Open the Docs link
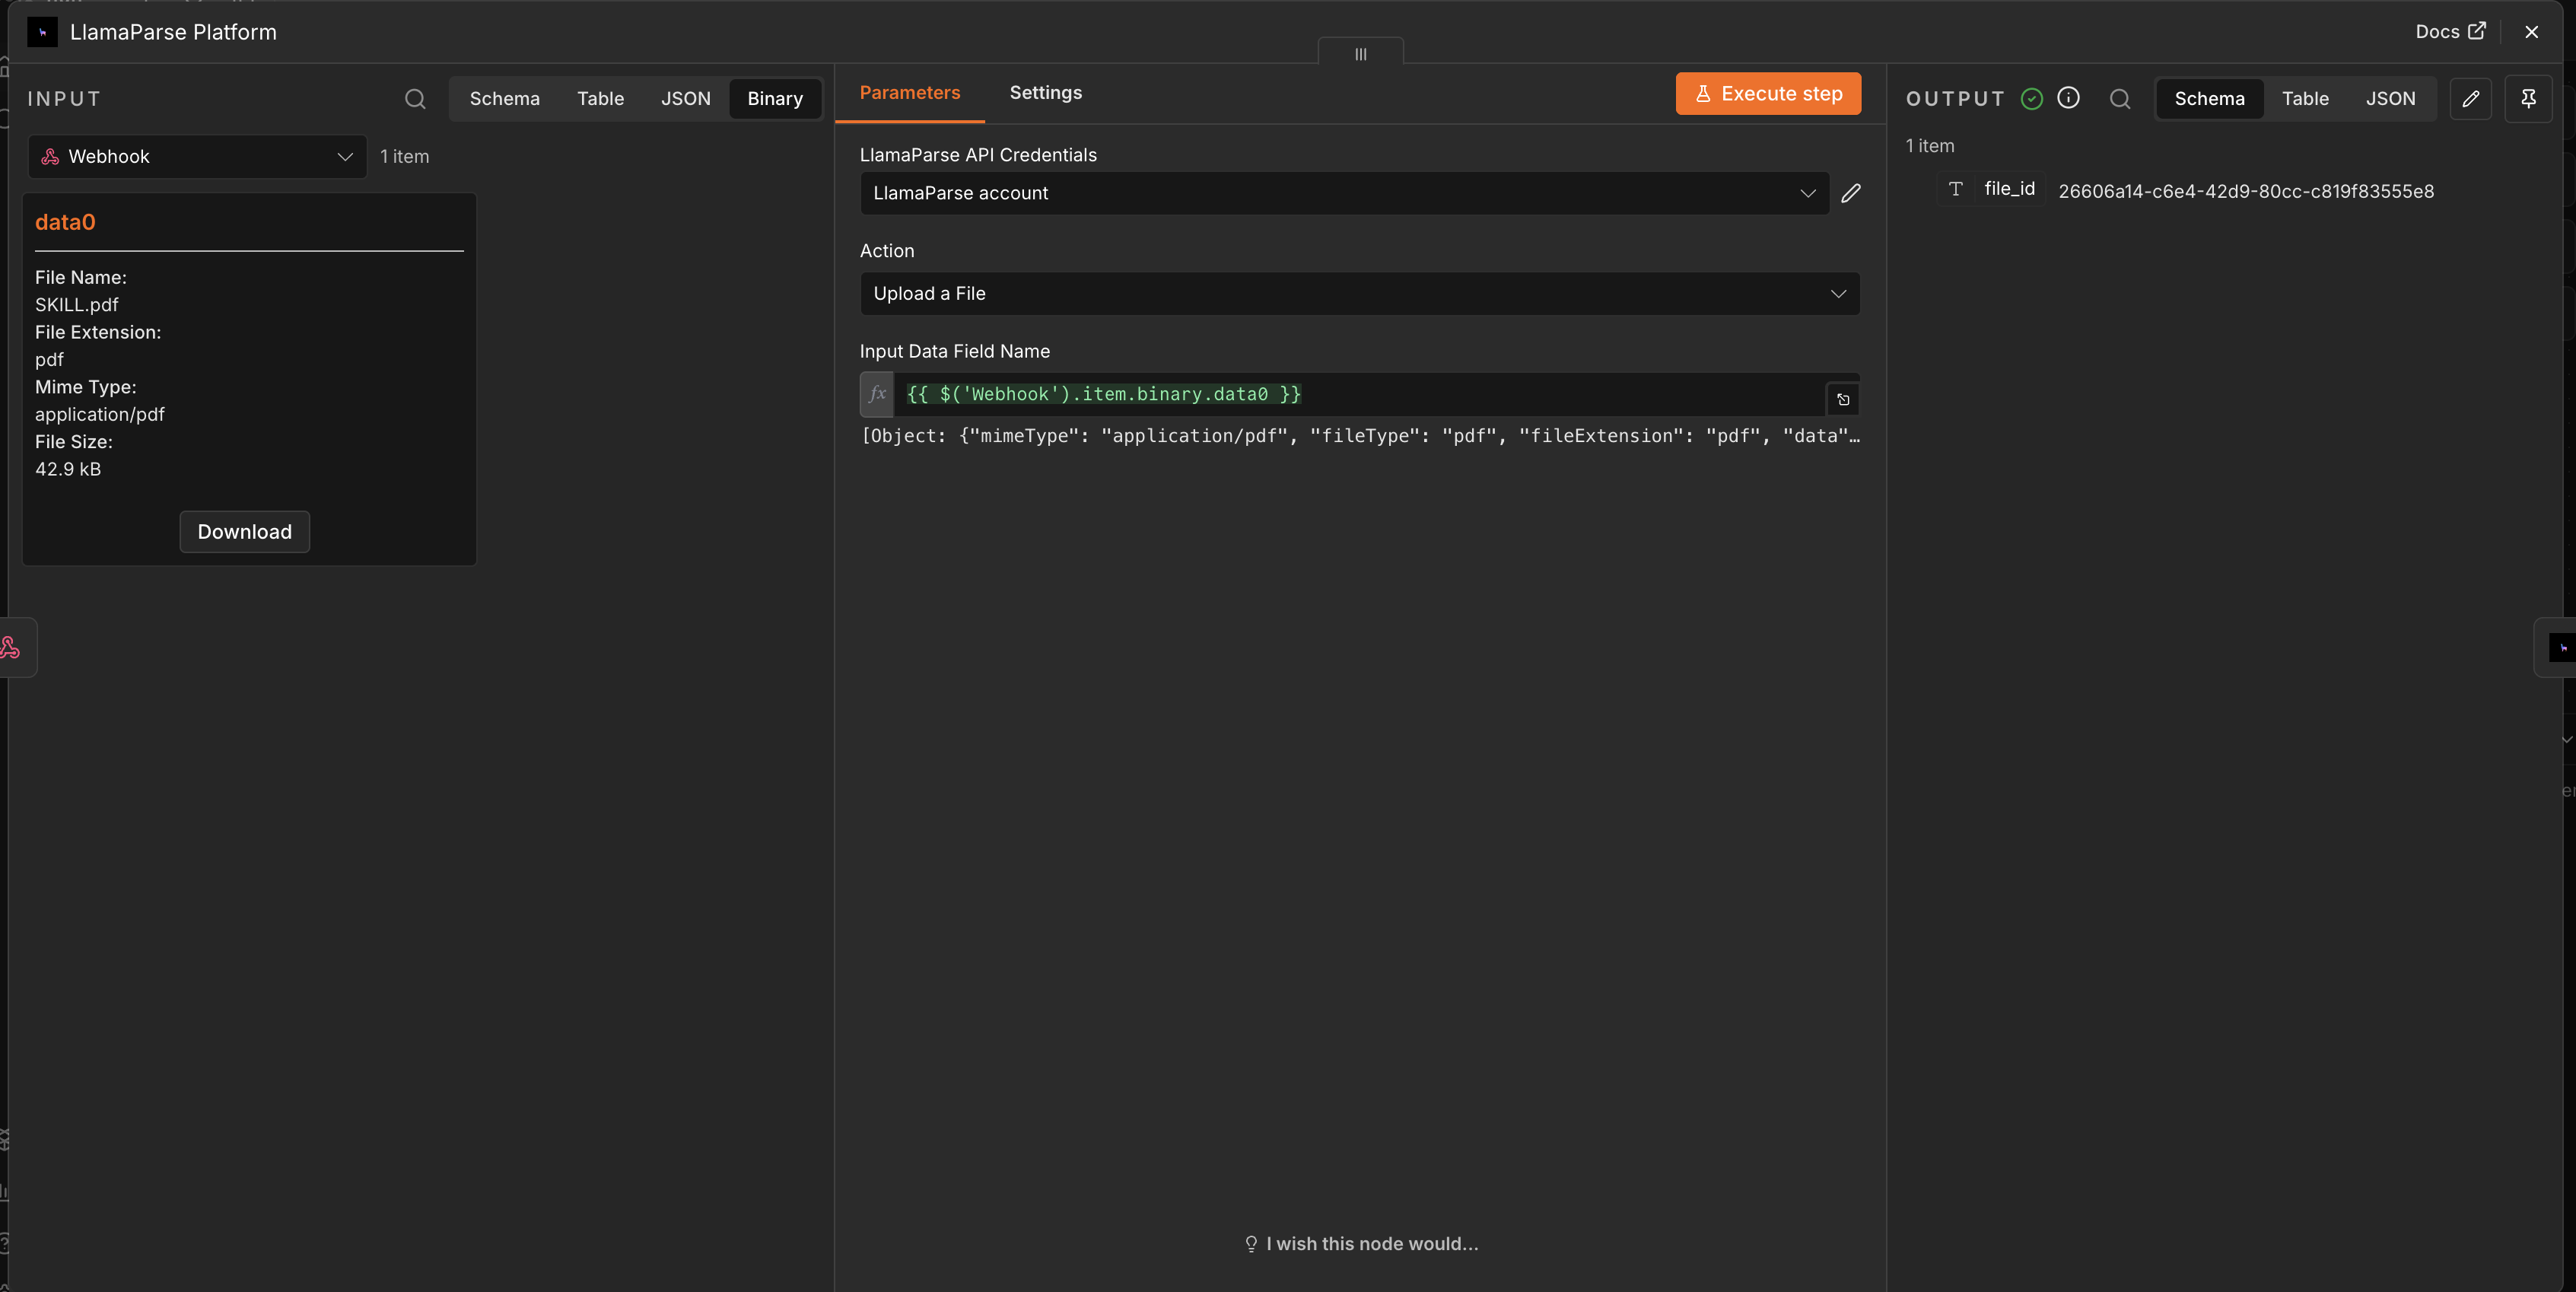2576x1292 pixels. (x=2450, y=32)
